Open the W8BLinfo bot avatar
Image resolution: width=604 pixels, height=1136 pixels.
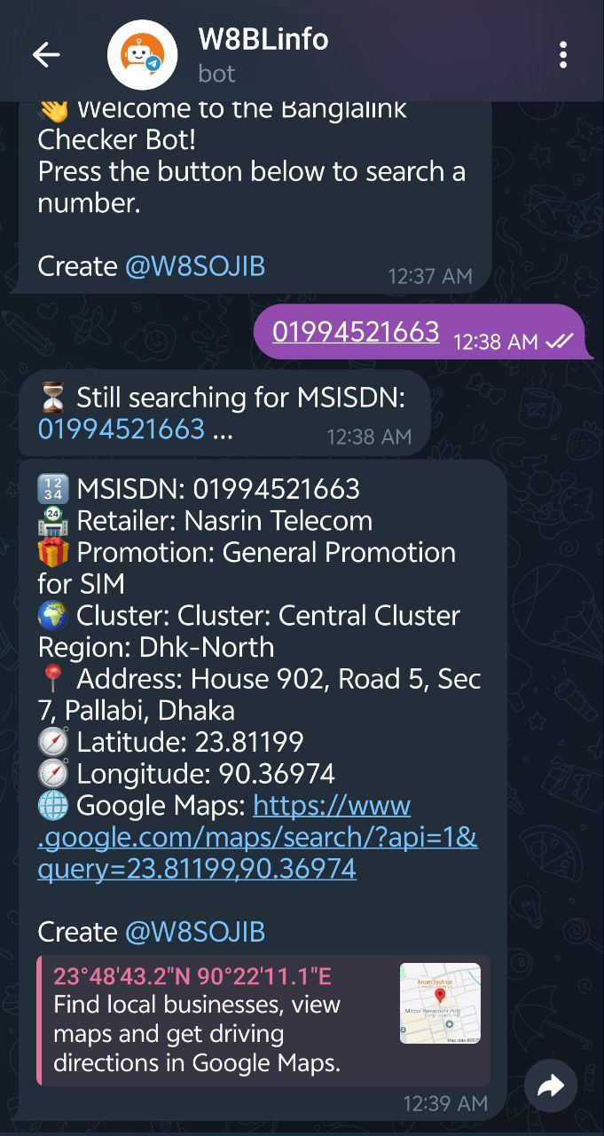click(142, 55)
